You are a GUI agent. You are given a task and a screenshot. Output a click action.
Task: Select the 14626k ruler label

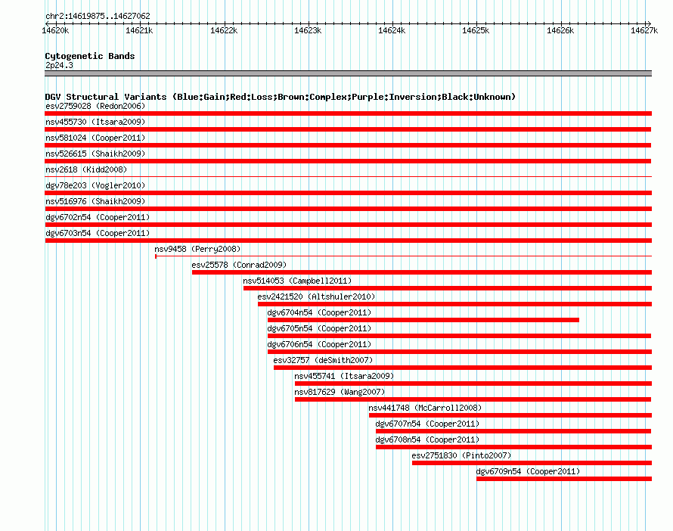pyautogui.click(x=560, y=30)
